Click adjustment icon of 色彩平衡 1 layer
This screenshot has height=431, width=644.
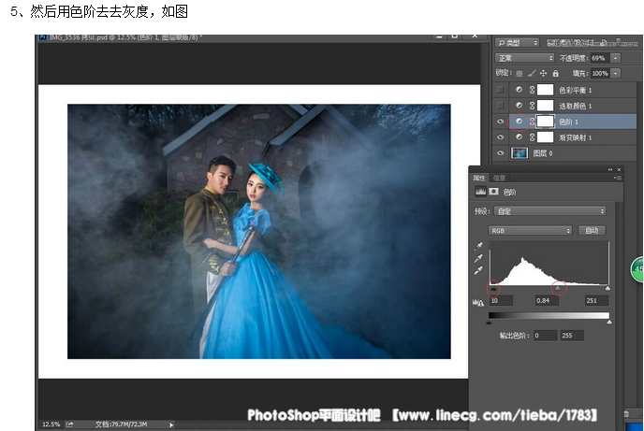click(x=520, y=90)
